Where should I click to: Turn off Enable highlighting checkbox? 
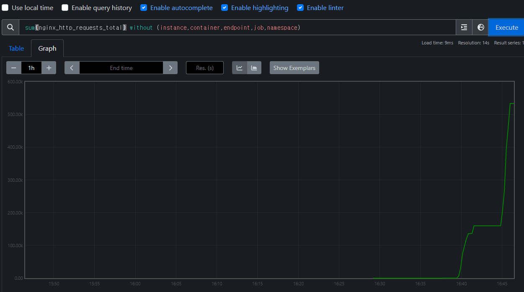[x=225, y=8]
